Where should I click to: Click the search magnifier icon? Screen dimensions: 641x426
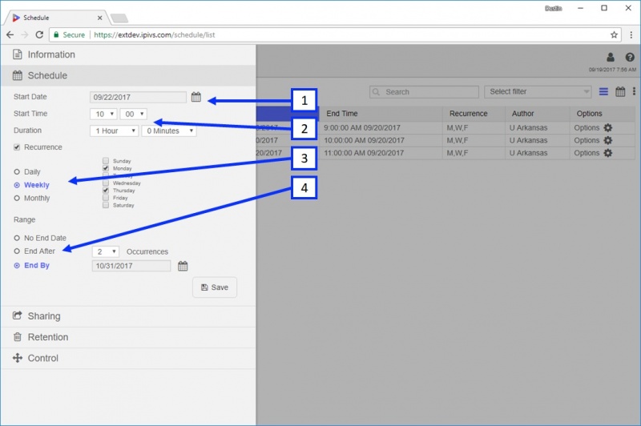376,92
